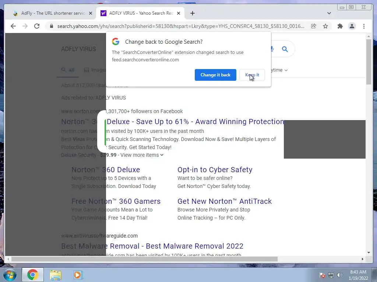The image size is (377, 282).
Task: Click the browser forward arrow
Action: [x=25, y=26]
